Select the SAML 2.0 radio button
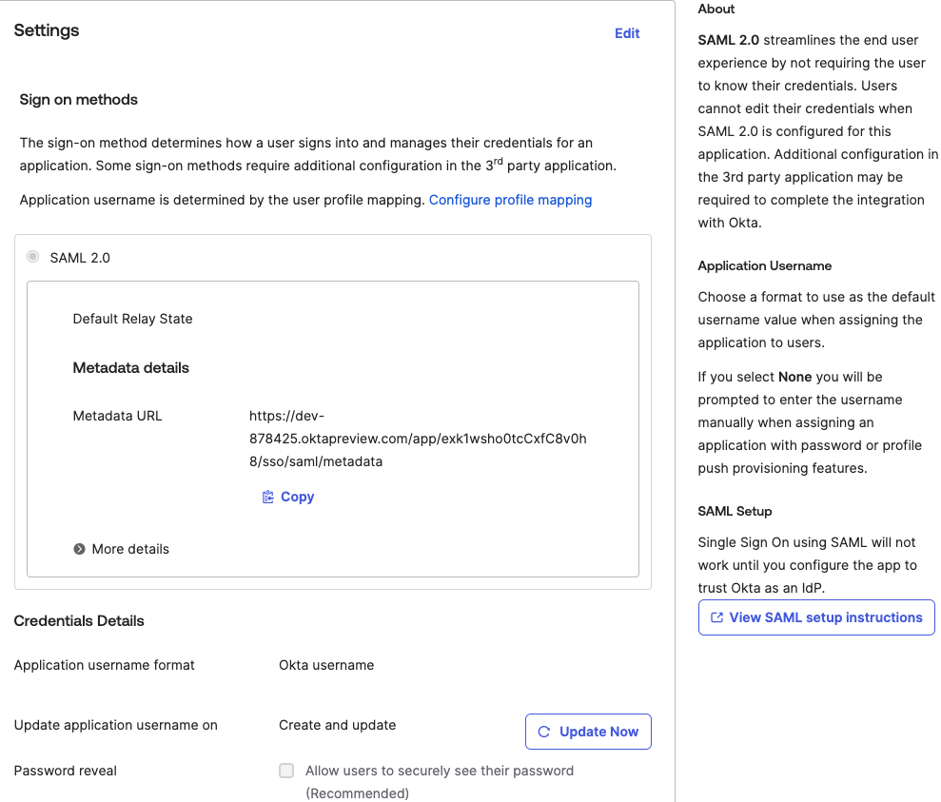941x802 pixels. pos(32,256)
